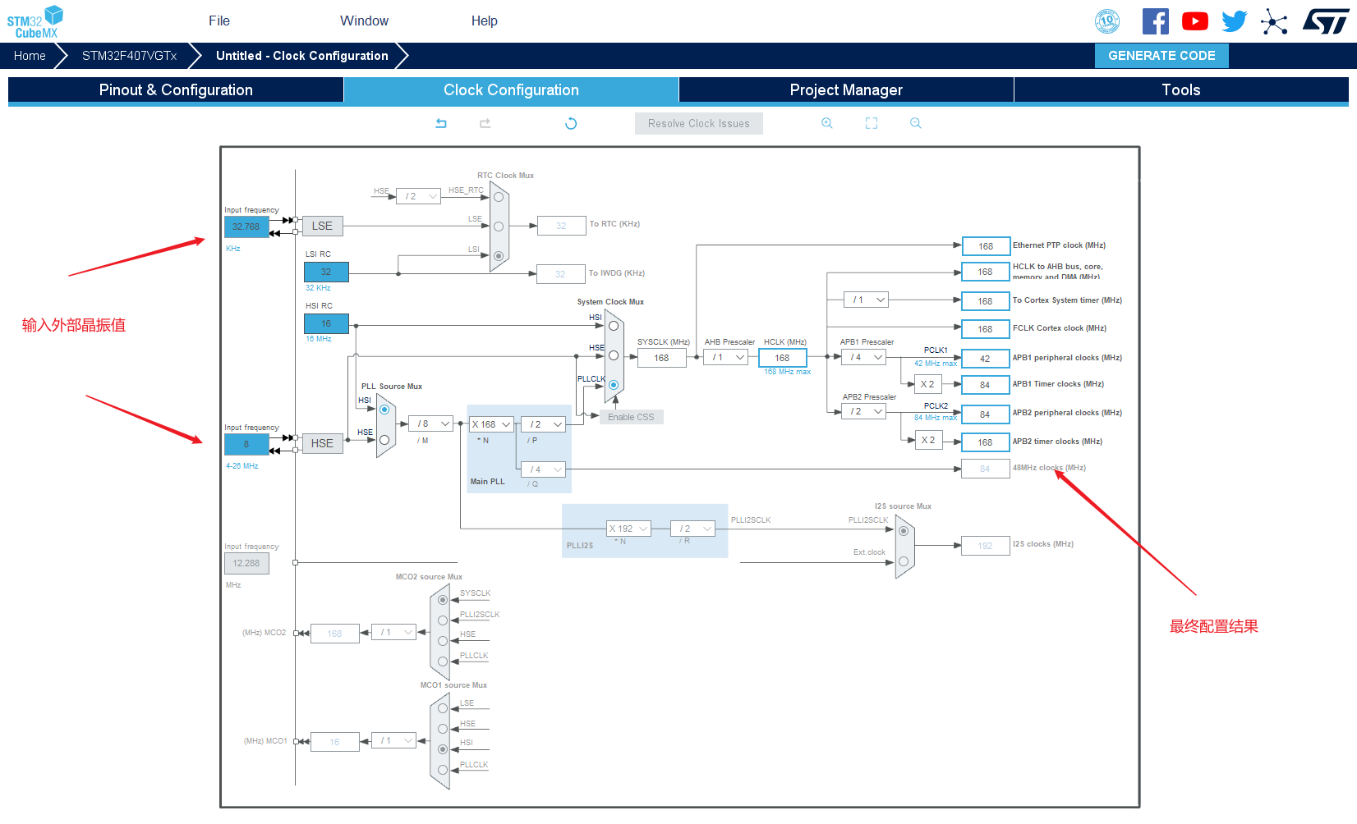Click the undo arrow icon
The height and width of the screenshot is (824, 1357).
pos(441,123)
